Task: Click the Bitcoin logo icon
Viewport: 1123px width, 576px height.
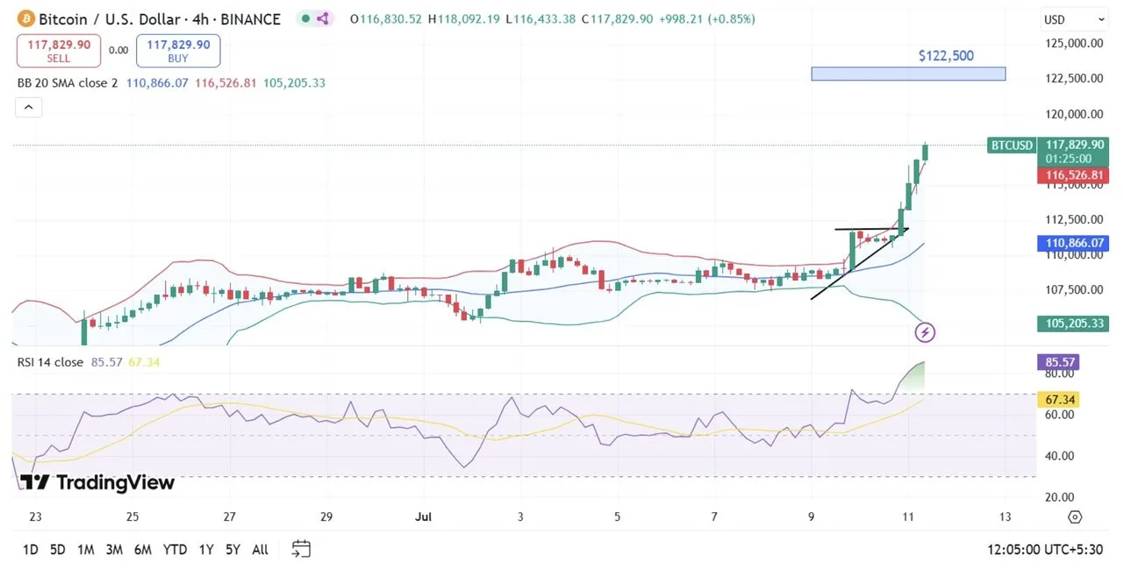Action: [x=25, y=18]
